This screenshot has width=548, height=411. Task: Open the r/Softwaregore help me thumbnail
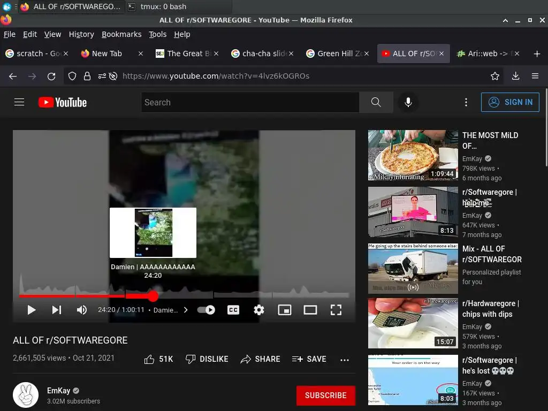pos(413,212)
